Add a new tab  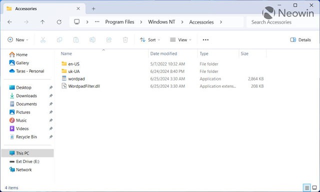(x=93, y=9)
